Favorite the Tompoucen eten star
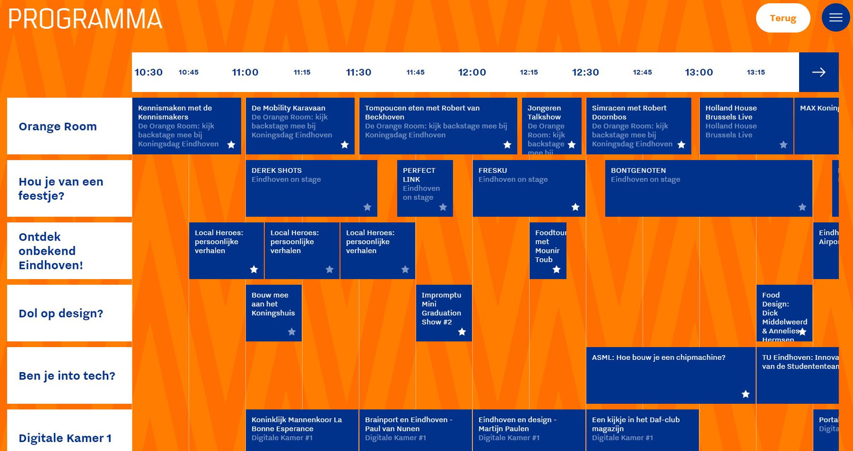 (x=507, y=145)
